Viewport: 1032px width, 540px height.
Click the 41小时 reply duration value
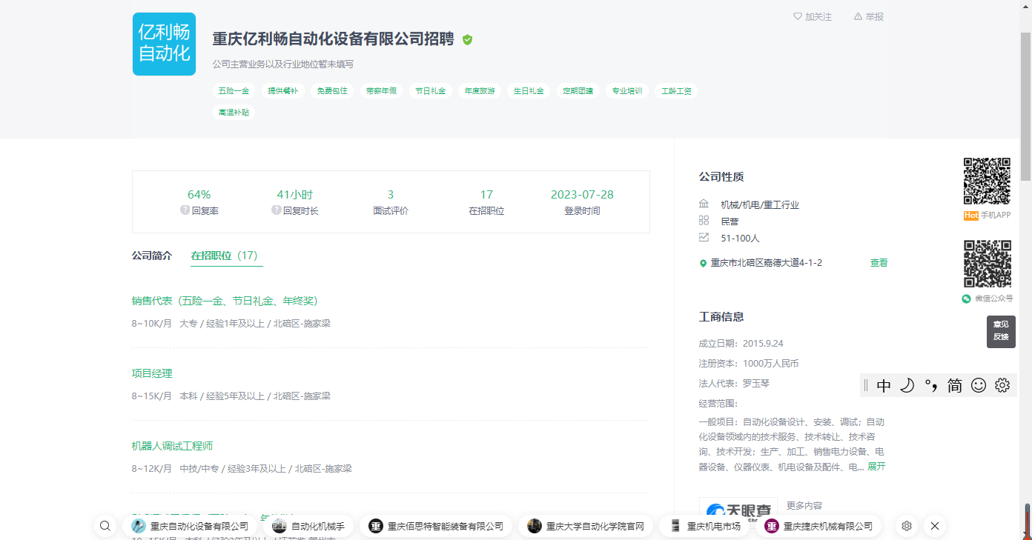(294, 194)
